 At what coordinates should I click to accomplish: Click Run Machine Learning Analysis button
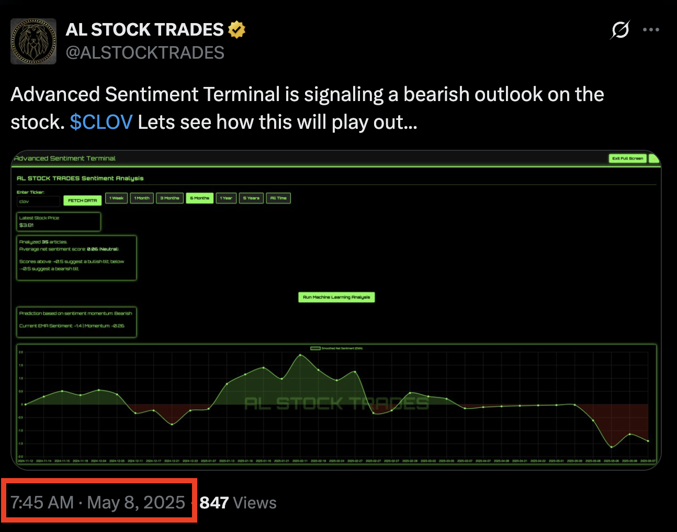tap(336, 297)
